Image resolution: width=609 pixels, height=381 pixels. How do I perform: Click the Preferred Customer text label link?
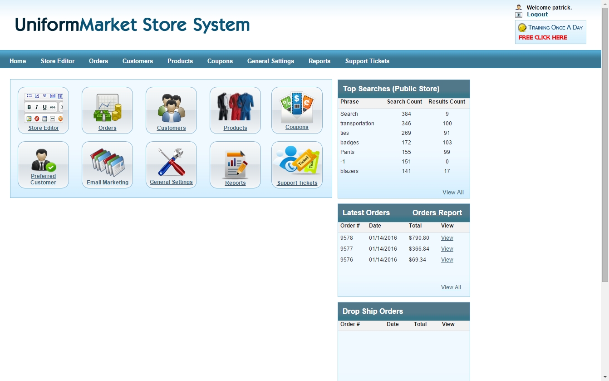(x=44, y=179)
